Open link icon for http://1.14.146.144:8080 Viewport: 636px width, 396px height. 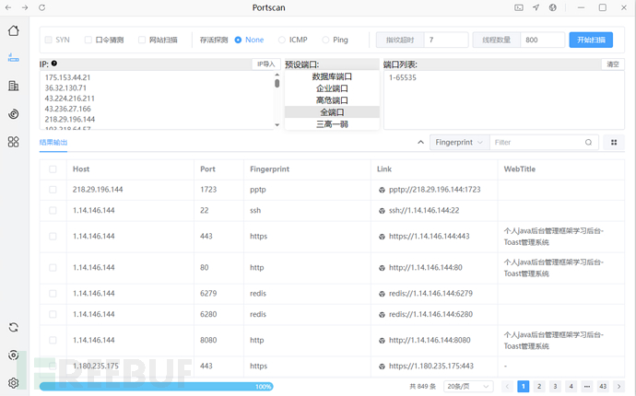(382, 341)
